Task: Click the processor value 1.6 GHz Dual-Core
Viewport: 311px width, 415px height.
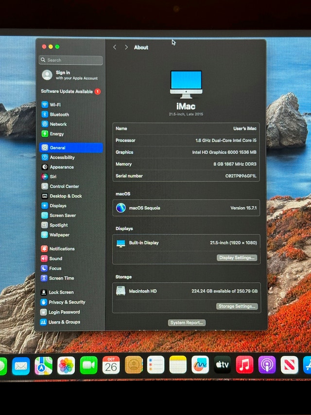Action: pyautogui.click(x=226, y=140)
